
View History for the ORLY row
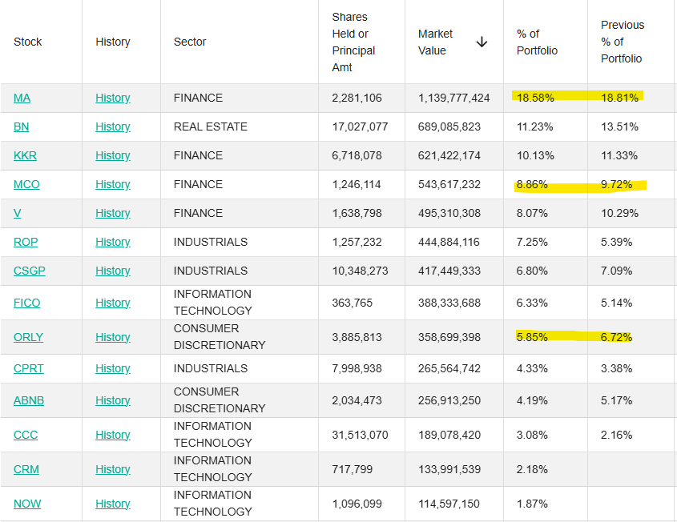click(x=113, y=337)
